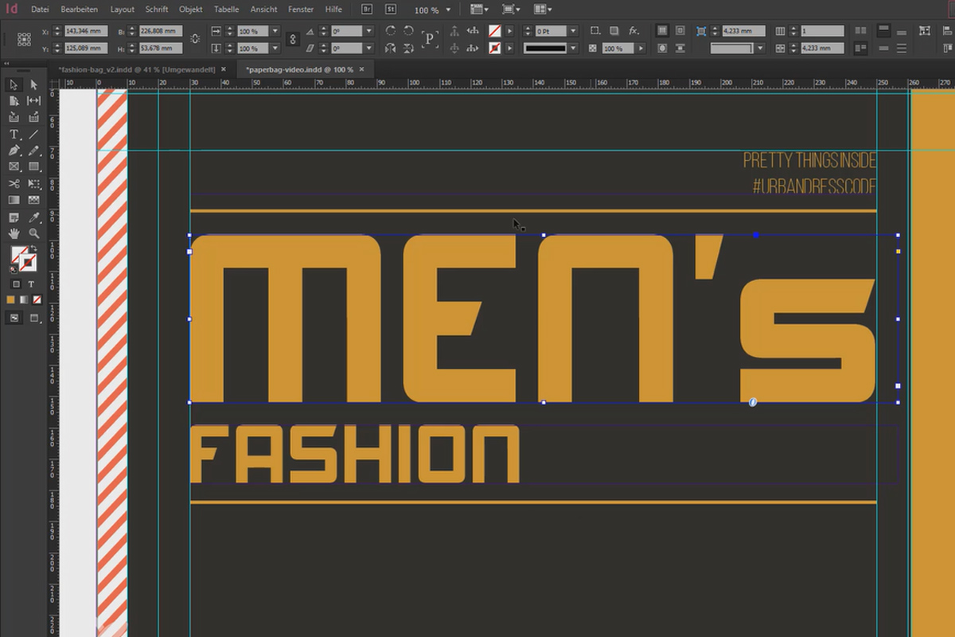Open the rotation angle dropdown
The width and height of the screenshot is (955, 637).
368,31
